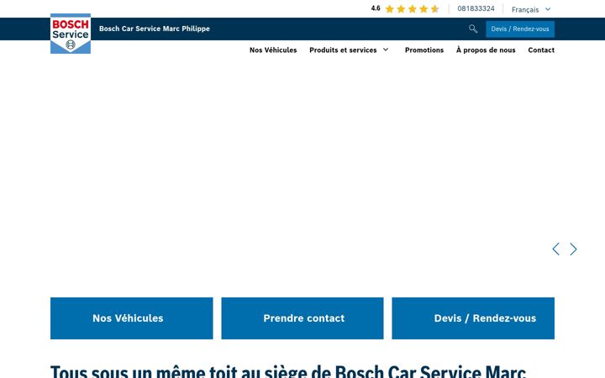Click Bosch Car Service Marc Philippe title

[155, 29]
